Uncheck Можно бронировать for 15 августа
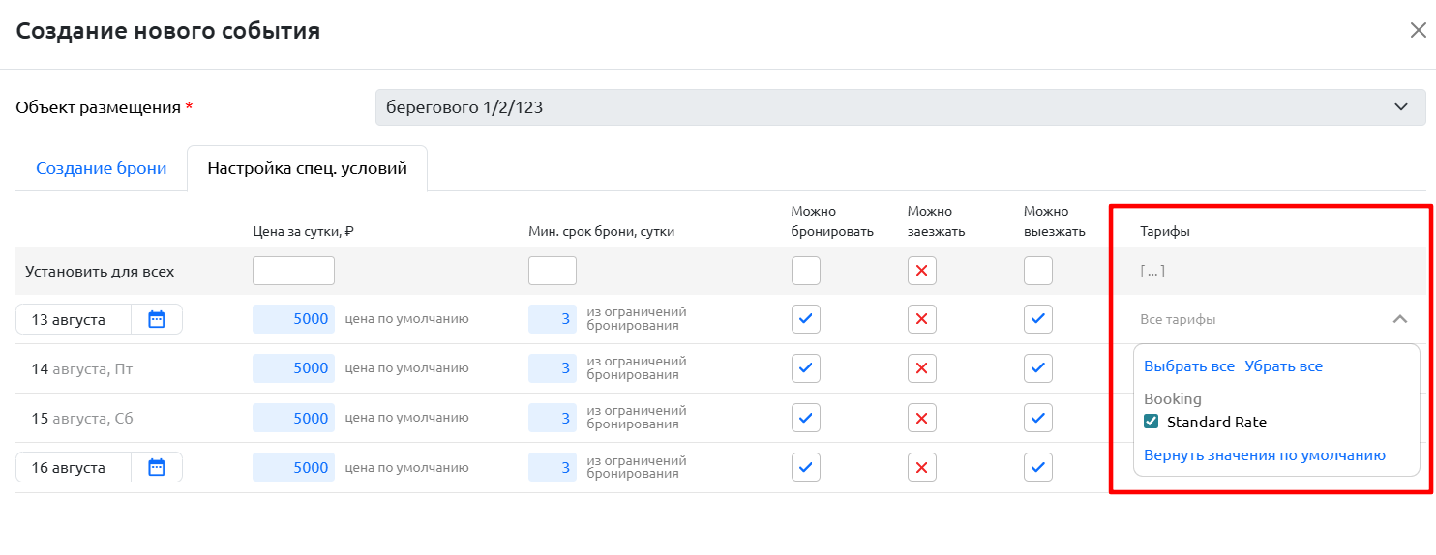The image size is (1436, 555). (806, 418)
